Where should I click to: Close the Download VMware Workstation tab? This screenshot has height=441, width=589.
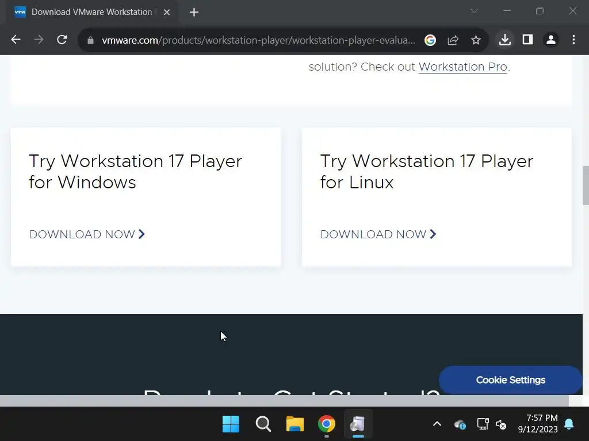(x=167, y=13)
